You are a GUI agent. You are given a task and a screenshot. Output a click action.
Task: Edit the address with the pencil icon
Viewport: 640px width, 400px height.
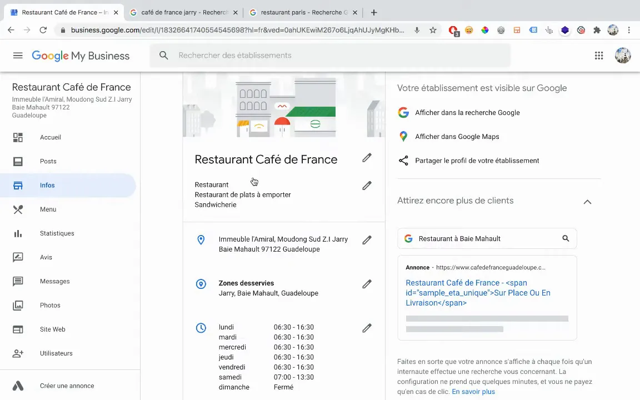pos(367,240)
